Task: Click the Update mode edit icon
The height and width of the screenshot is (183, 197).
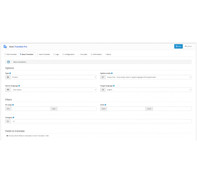Action: pyautogui.click(x=103, y=77)
